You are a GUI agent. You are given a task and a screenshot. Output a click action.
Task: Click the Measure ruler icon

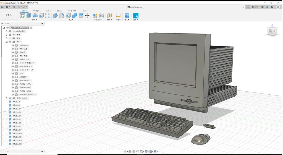118,15
